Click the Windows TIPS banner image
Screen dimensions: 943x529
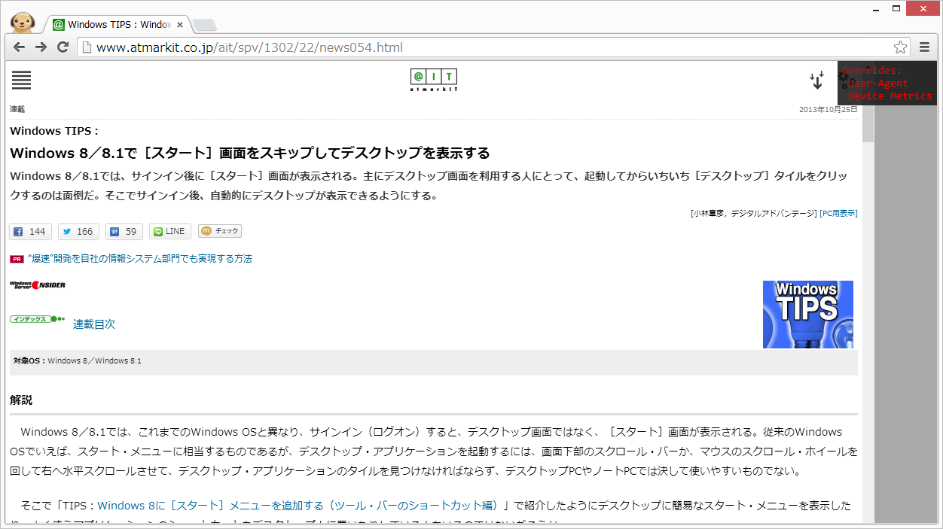(808, 315)
